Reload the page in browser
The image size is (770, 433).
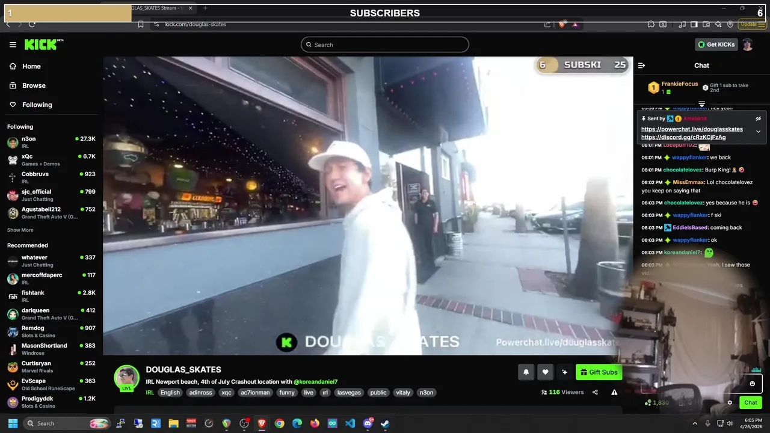pos(32,24)
